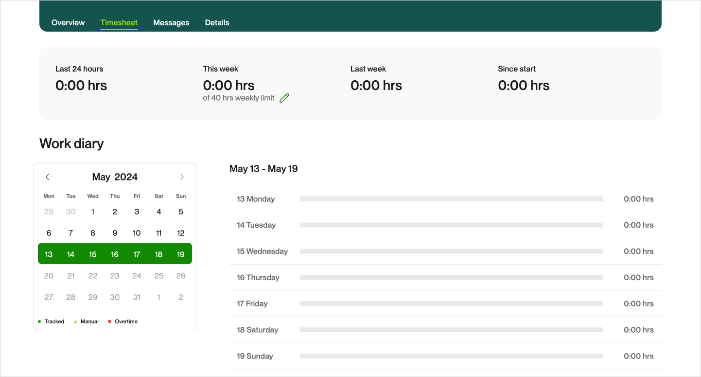Select May 10 in the calendar
Image resolution: width=701 pixels, height=377 pixels.
click(x=137, y=233)
